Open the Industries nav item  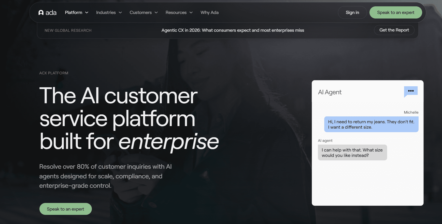tap(106, 12)
